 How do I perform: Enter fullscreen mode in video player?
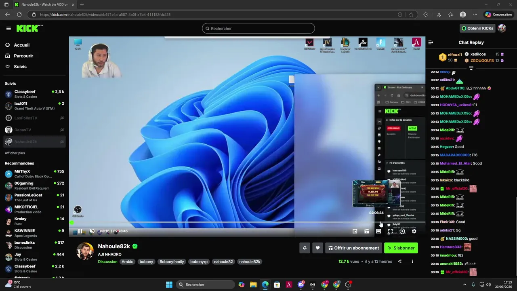[390, 231]
